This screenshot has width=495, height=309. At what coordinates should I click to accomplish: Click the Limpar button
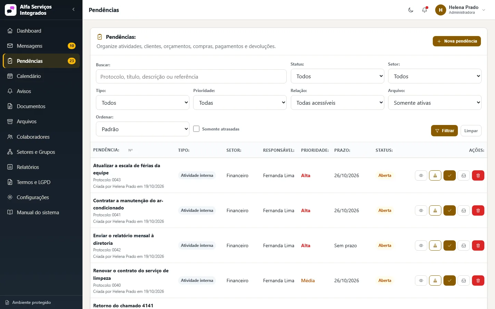tap(471, 131)
